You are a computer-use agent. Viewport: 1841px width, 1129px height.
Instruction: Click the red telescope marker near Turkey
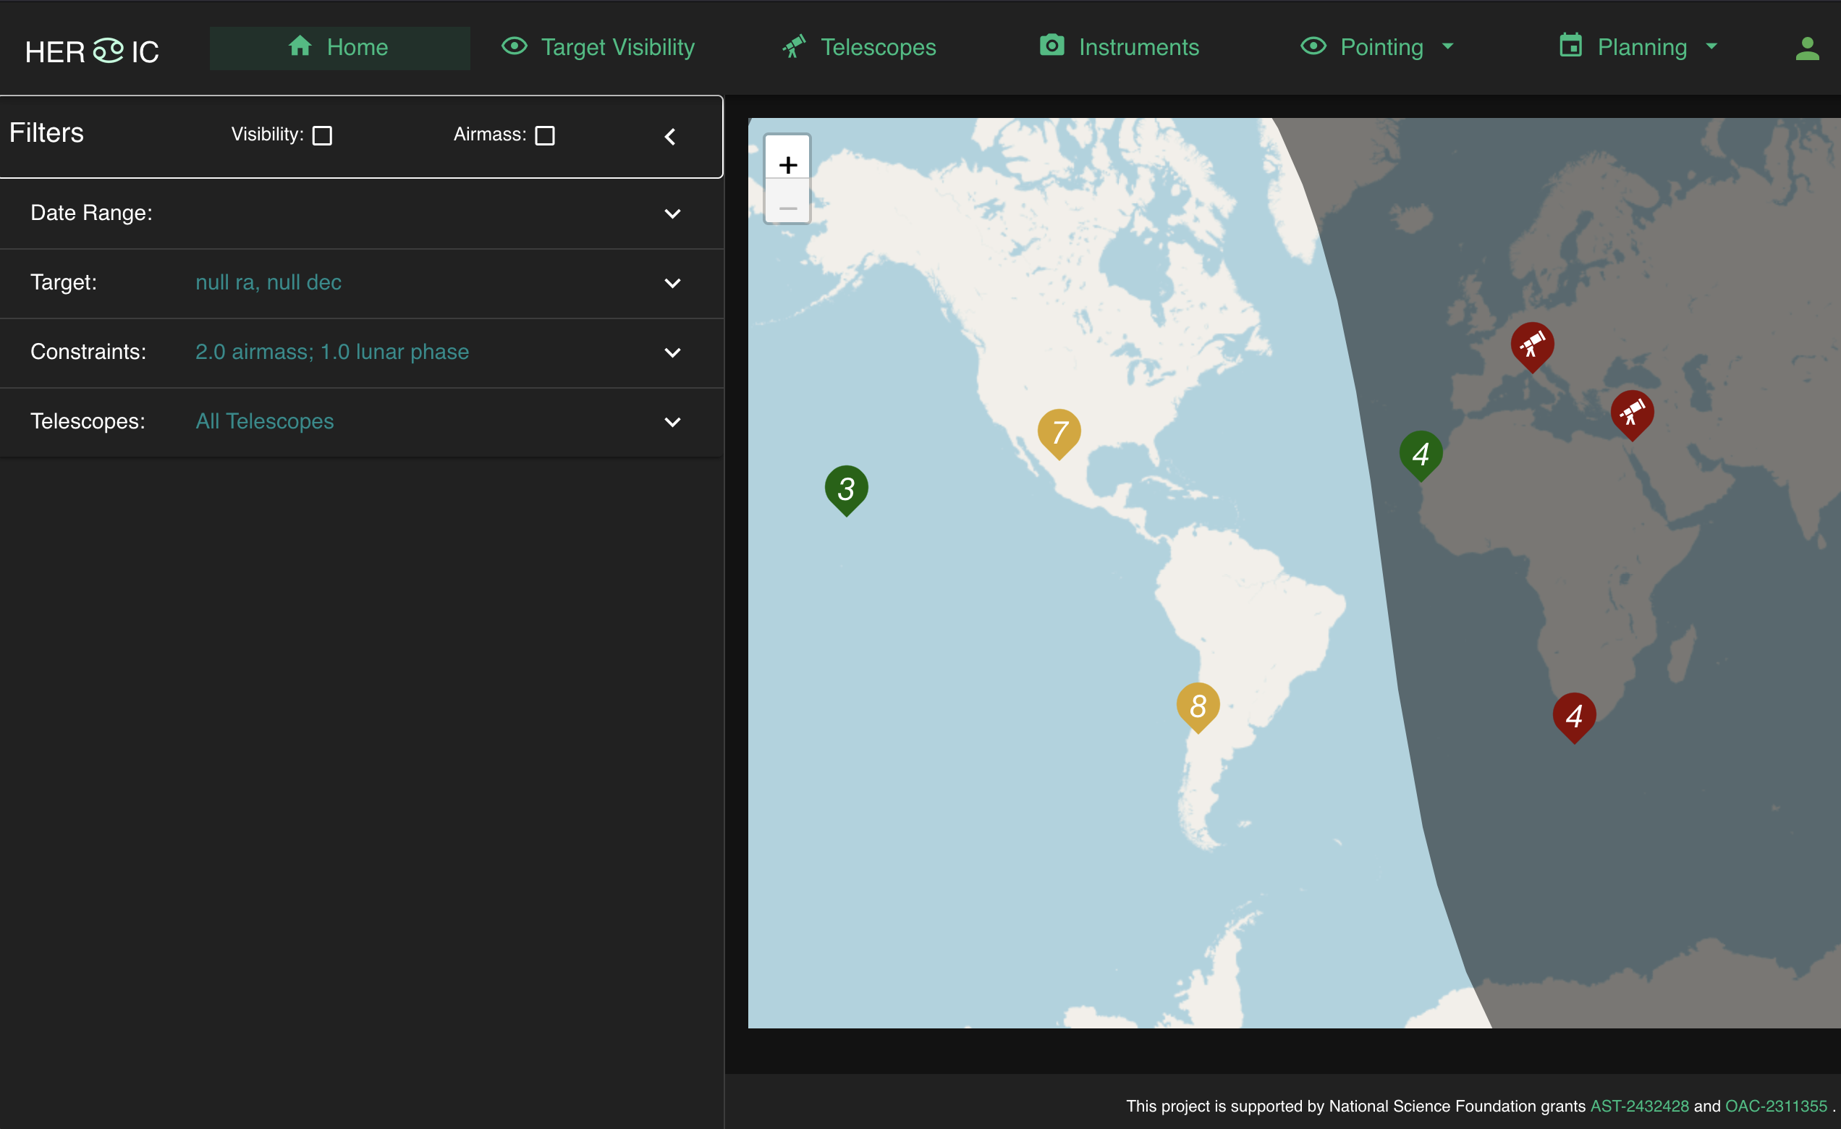(x=1632, y=414)
